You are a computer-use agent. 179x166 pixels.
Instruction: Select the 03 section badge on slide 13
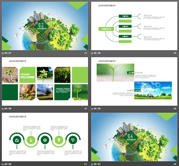41,25
